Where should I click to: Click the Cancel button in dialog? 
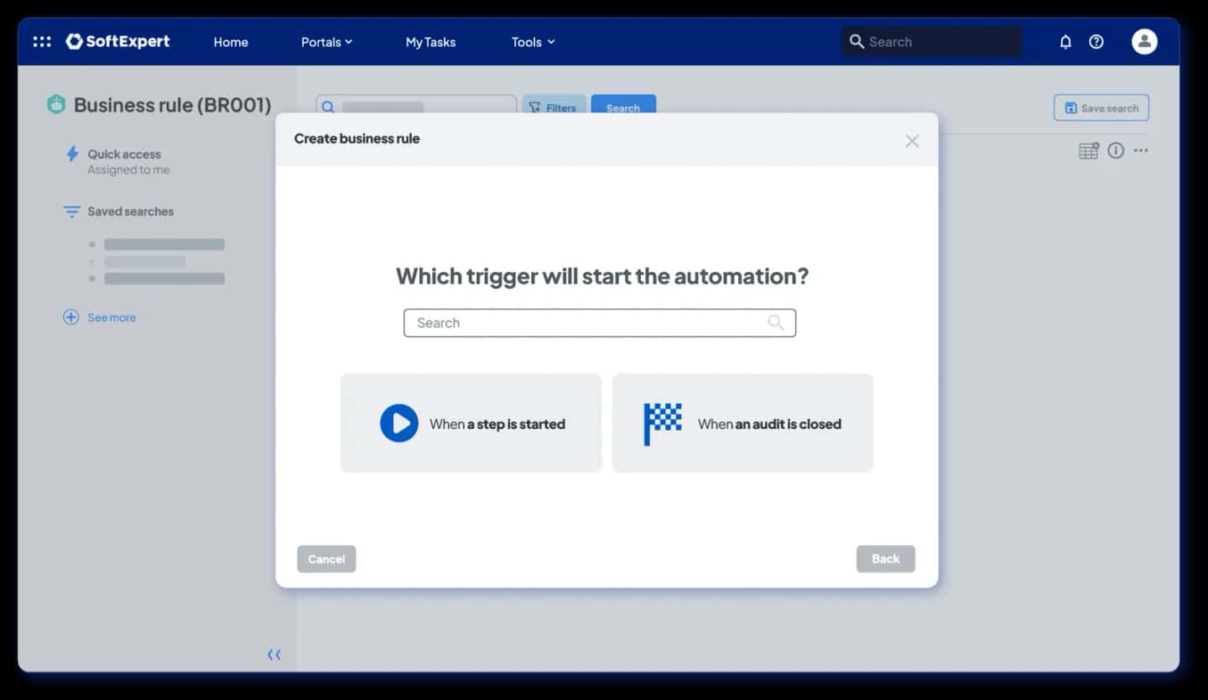326,559
